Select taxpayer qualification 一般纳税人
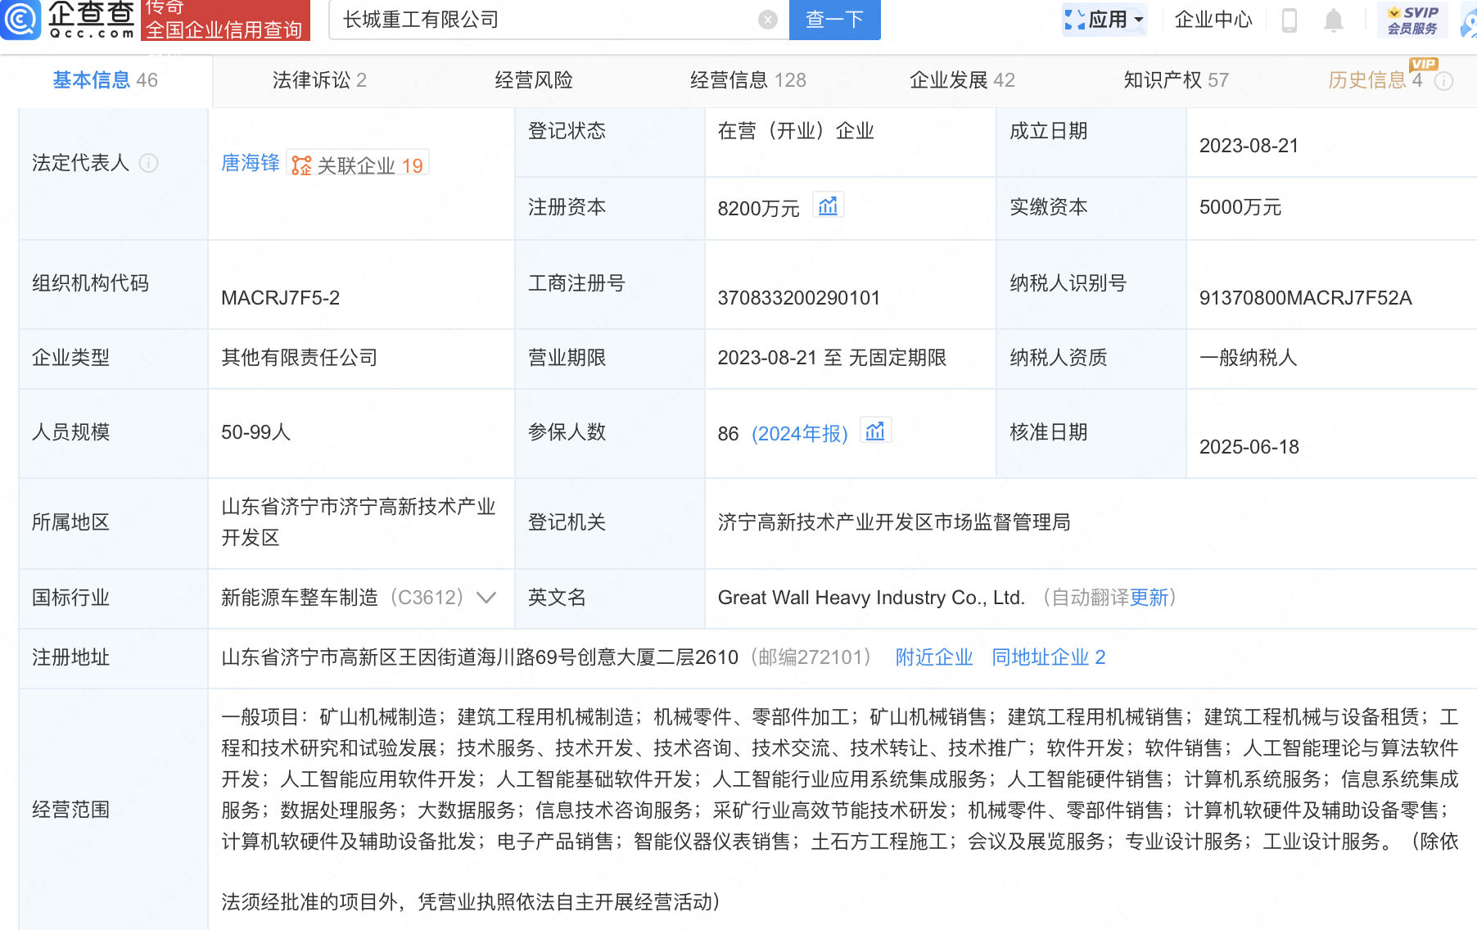This screenshot has width=1477, height=930. click(x=1249, y=358)
